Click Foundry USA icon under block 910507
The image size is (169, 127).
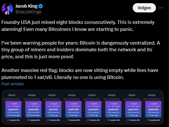(x=8, y=120)
